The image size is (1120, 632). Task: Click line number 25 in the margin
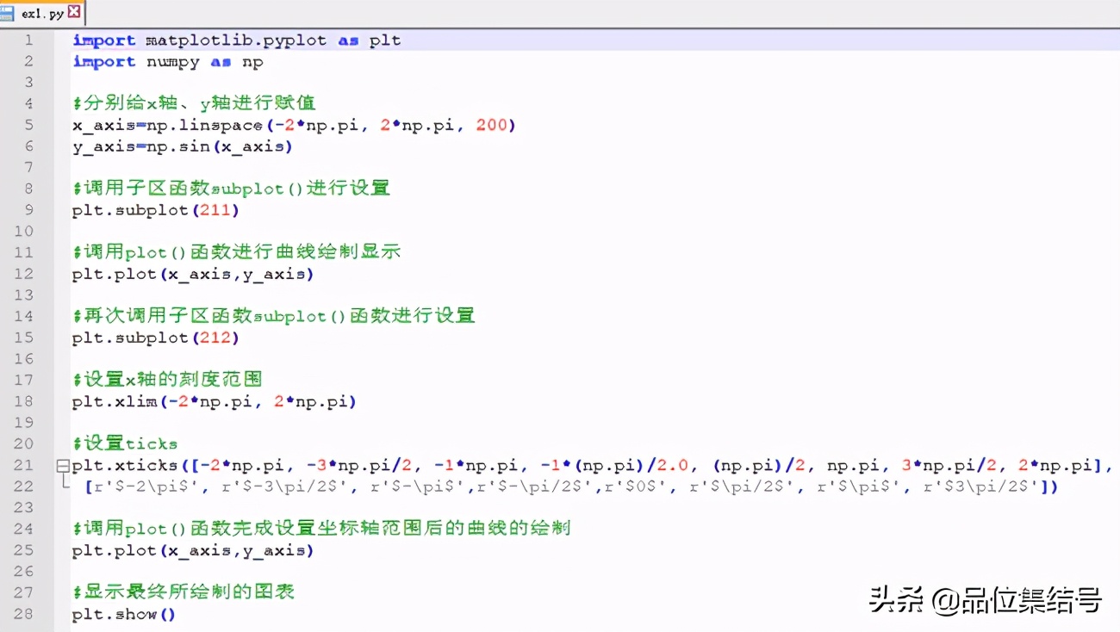(24, 550)
